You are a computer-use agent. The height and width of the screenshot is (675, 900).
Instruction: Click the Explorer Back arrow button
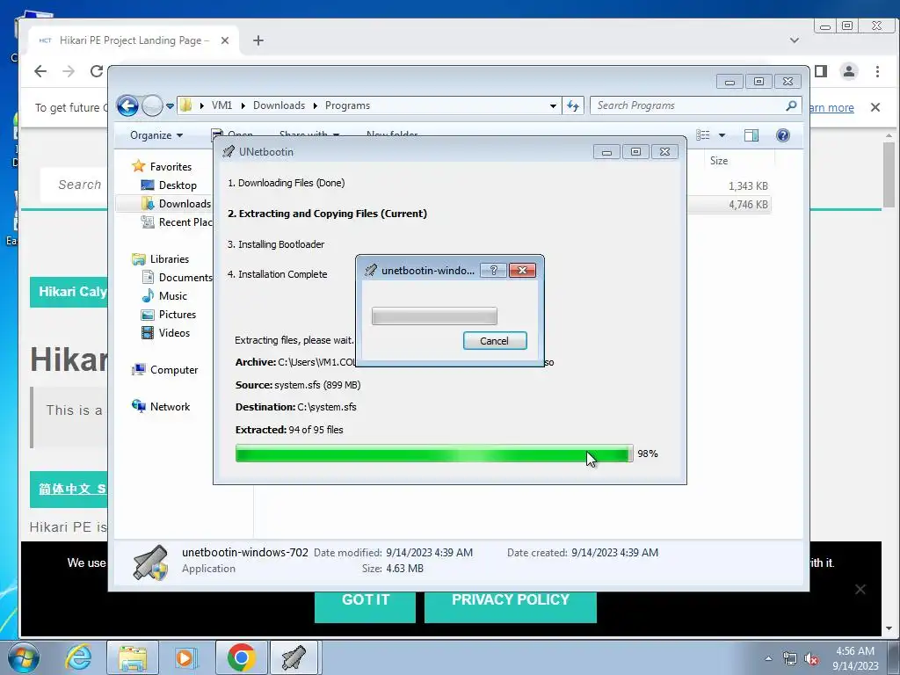[x=127, y=105]
